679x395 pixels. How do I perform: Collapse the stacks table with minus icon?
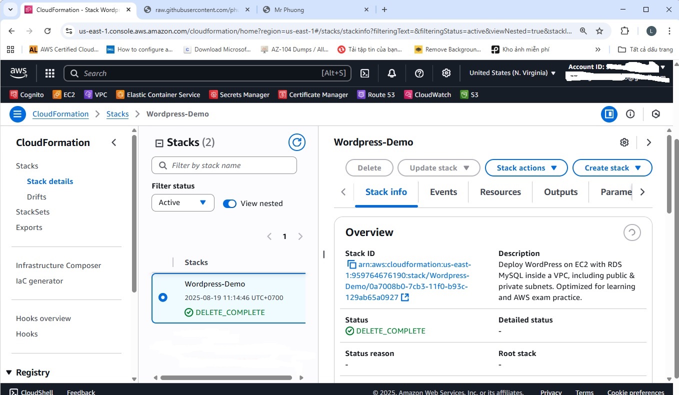pos(159,143)
